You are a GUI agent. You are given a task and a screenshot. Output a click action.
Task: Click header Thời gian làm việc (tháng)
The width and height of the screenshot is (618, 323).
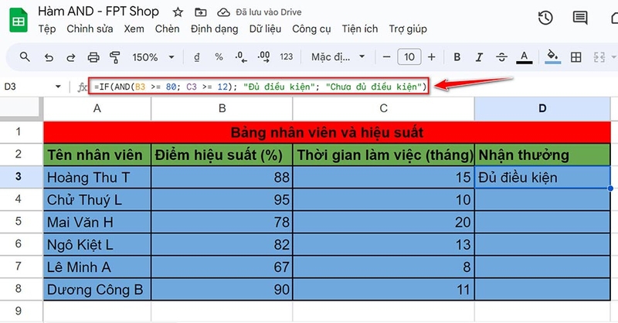383,155
